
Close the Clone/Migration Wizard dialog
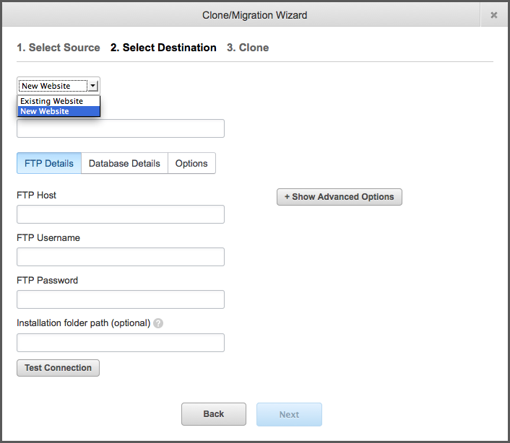[493, 14]
